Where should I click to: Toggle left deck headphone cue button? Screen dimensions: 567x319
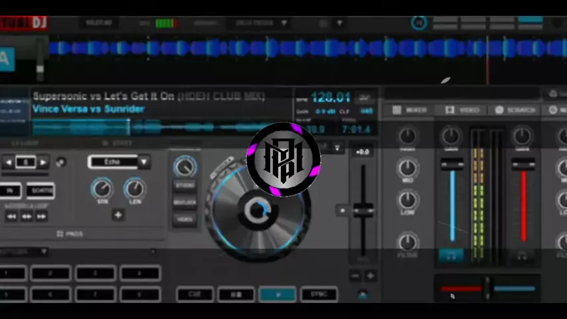451,255
